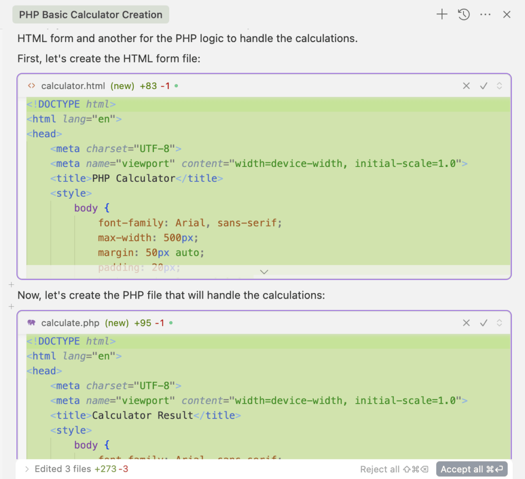525x479 pixels.
Task: Open chat history via the clock icon
Action: click(x=464, y=14)
